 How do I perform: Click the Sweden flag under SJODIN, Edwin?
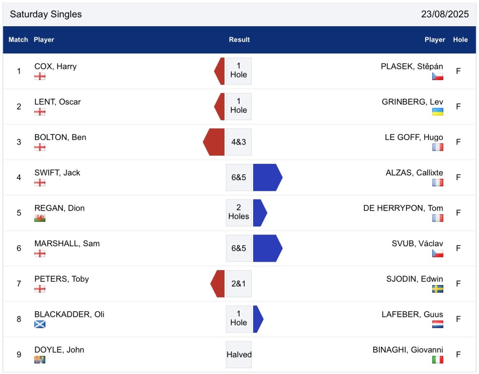437,289
